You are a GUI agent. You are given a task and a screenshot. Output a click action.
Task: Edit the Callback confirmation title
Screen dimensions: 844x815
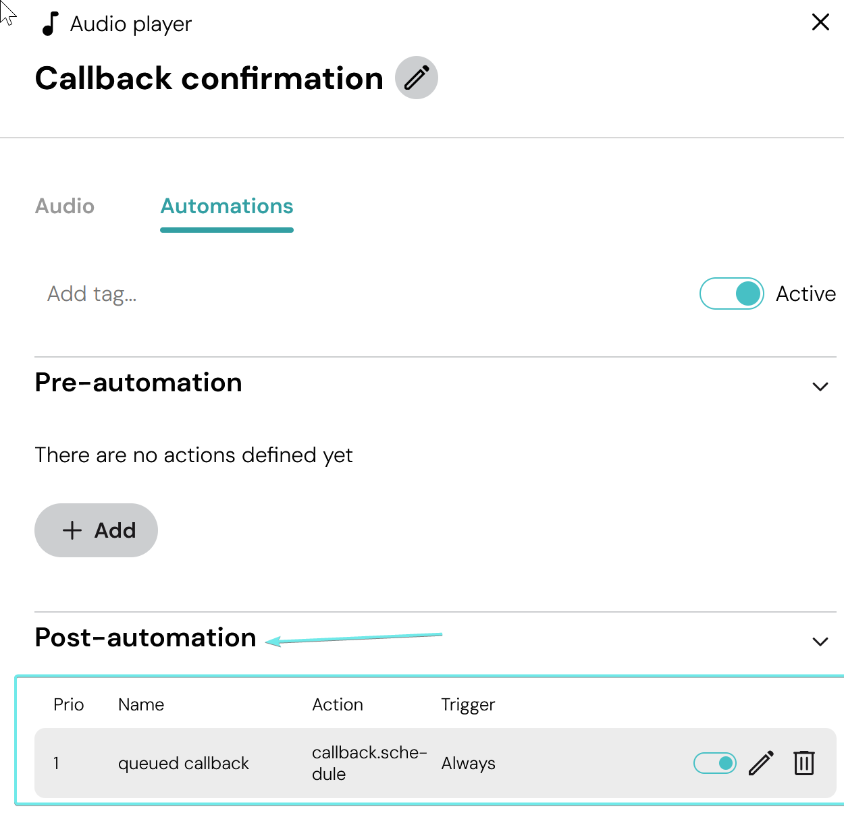[417, 78]
